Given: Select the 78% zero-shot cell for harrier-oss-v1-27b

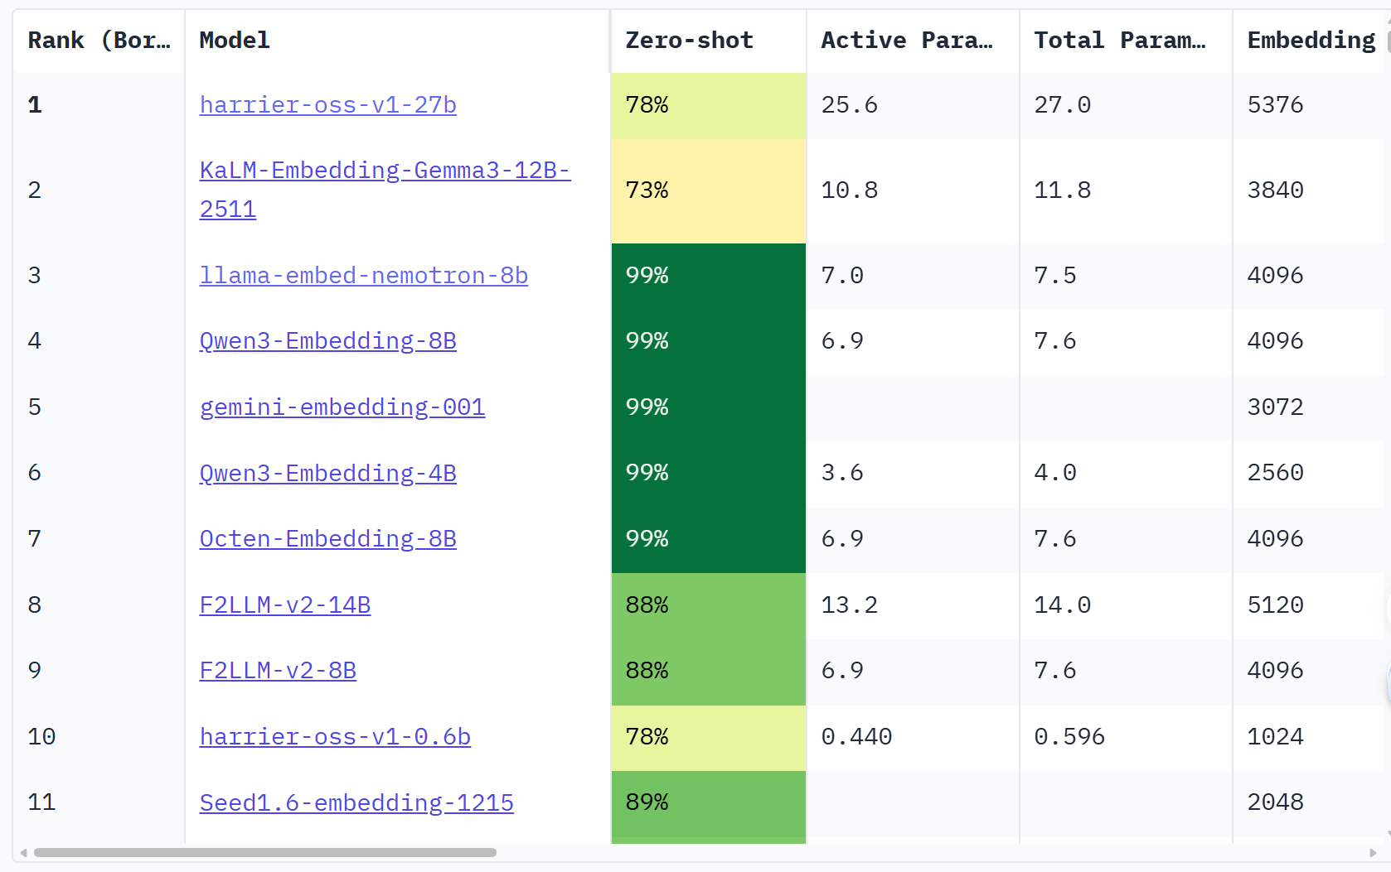Looking at the screenshot, I should (x=709, y=105).
